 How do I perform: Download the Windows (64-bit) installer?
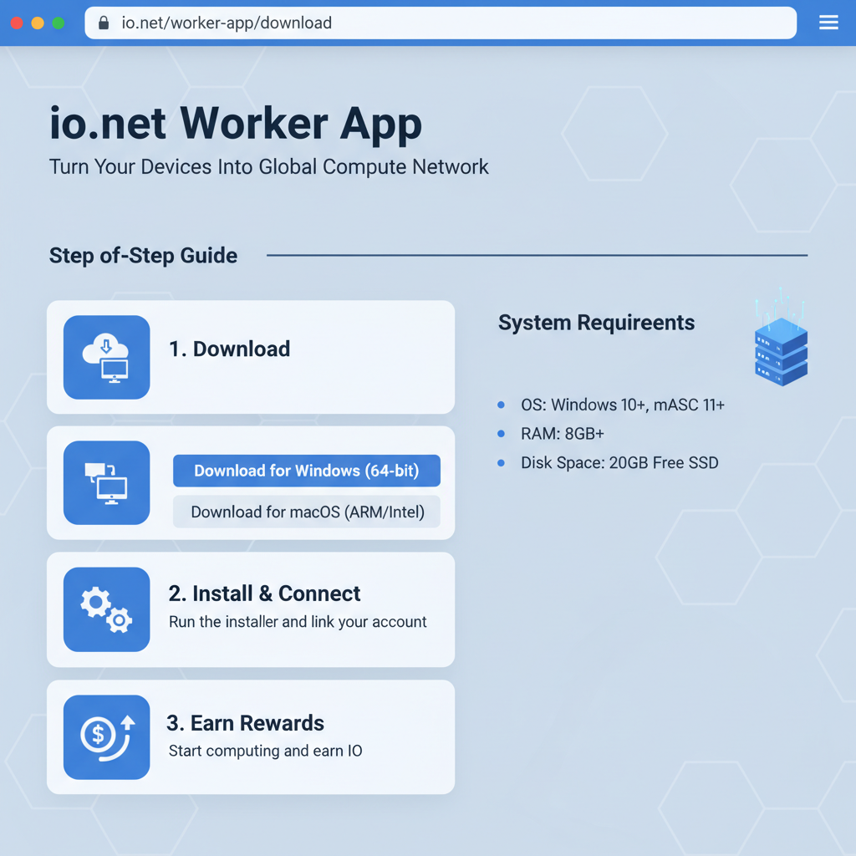coord(307,471)
